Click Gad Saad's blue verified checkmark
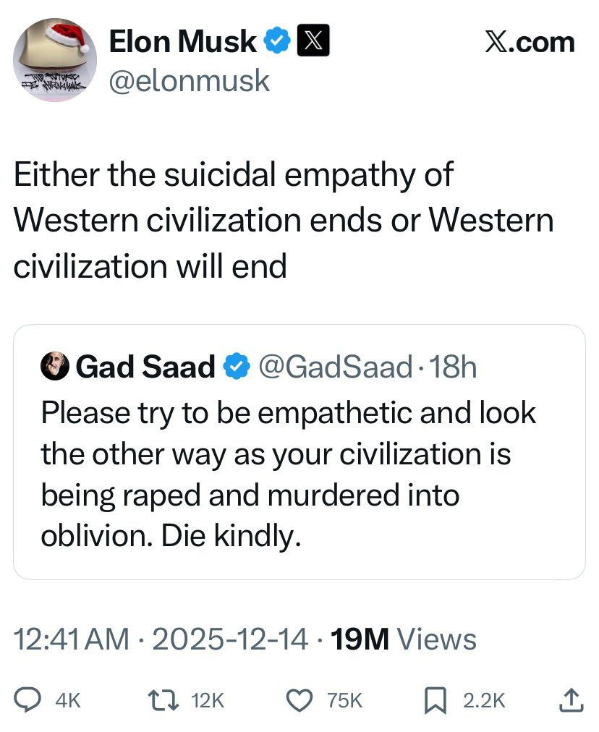 point(234,367)
